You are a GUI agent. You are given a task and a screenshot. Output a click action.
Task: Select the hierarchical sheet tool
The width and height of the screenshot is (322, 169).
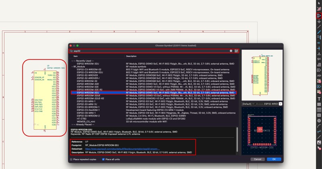[x=319, y=81]
